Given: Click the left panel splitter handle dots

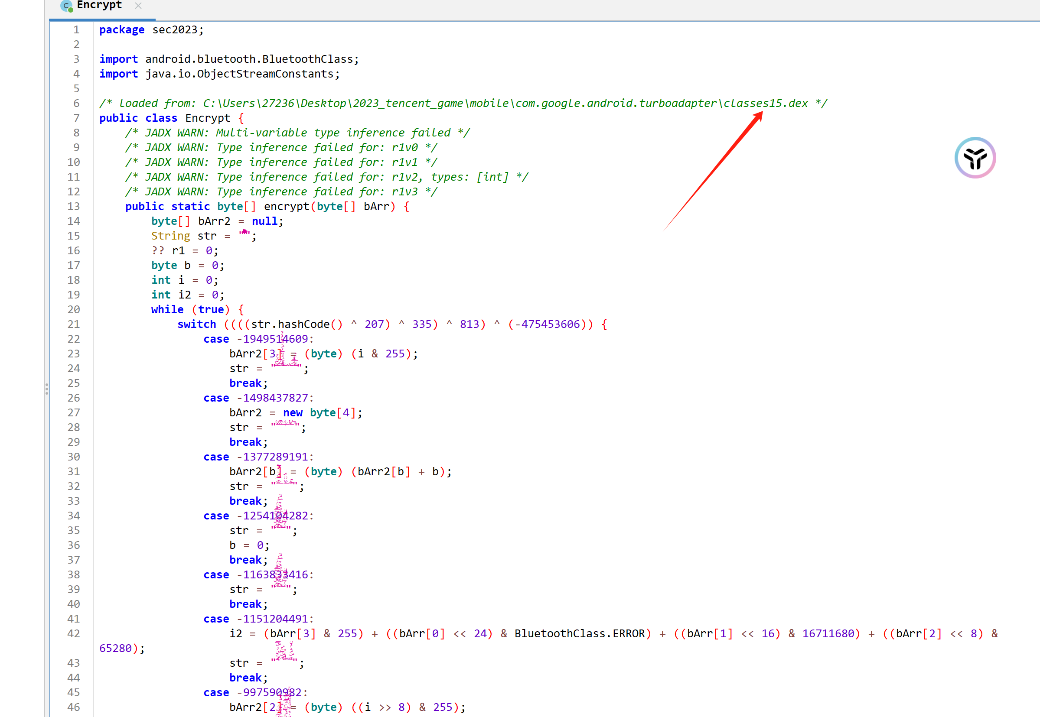Looking at the screenshot, I should pyautogui.click(x=47, y=389).
